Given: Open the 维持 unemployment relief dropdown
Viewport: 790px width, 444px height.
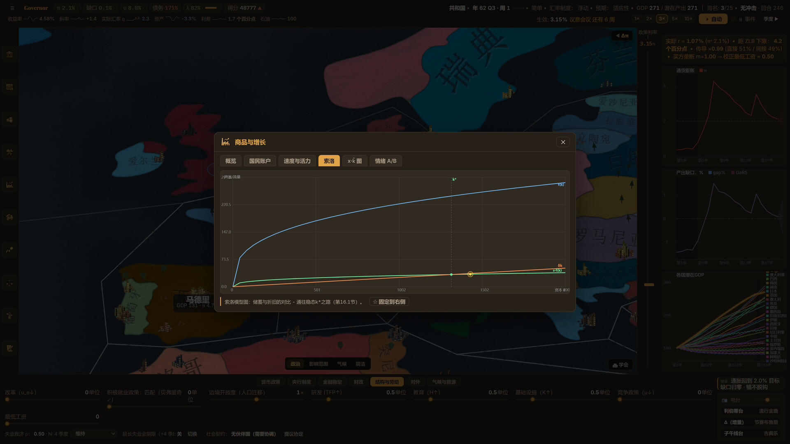Looking at the screenshot, I should 94,434.
